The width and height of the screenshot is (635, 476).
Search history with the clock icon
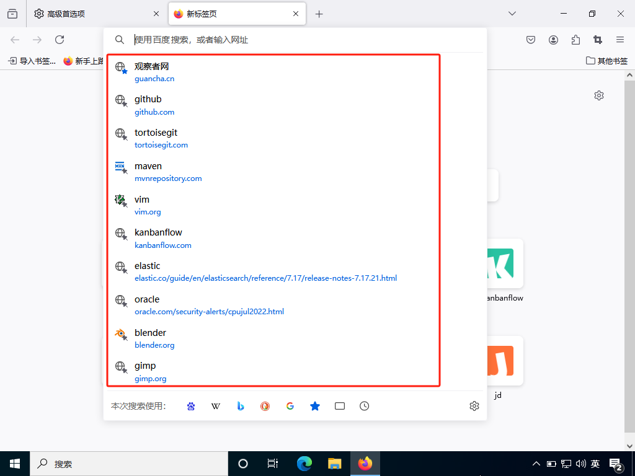(x=365, y=406)
